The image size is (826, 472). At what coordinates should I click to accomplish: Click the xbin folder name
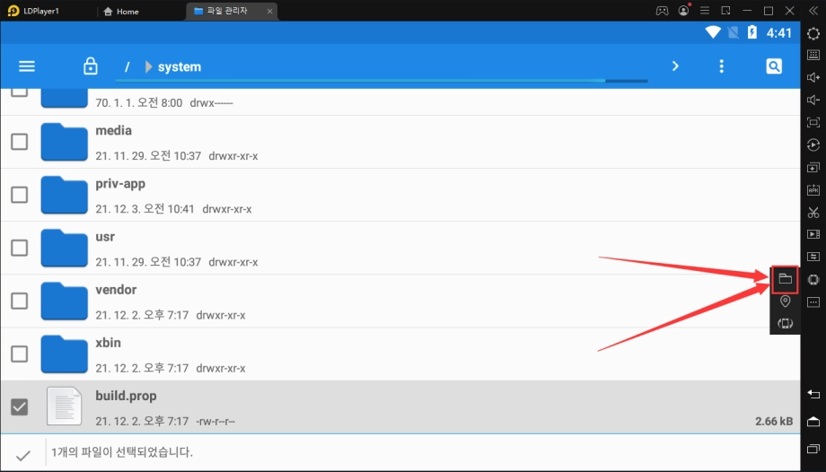click(x=109, y=343)
